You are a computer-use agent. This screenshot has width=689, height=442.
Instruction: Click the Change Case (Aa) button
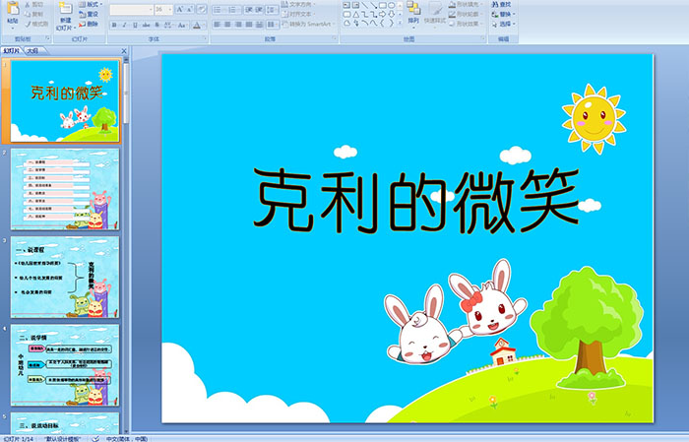coord(182,25)
